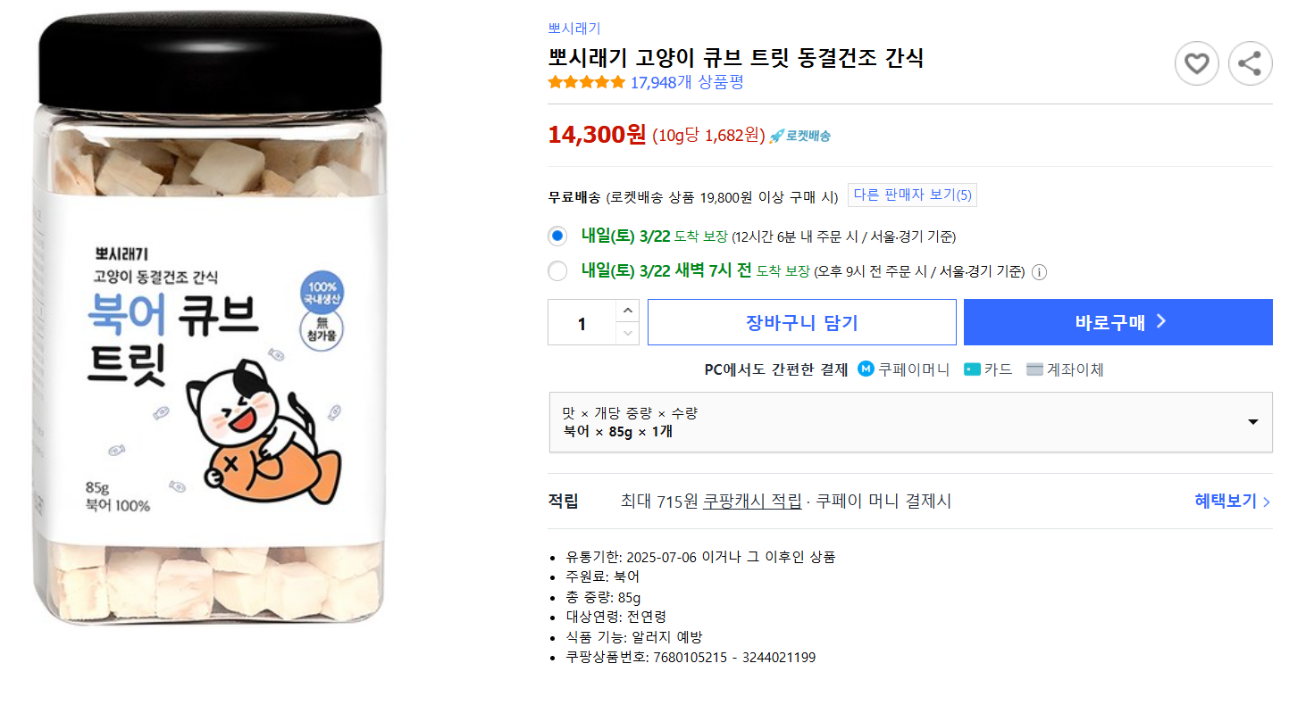
Task: Select 3/22 dawn 7AM delivery option
Action: click(557, 271)
